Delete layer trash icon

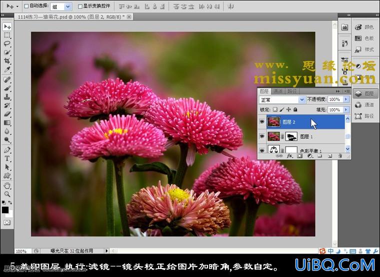pyautogui.click(x=340, y=156)
